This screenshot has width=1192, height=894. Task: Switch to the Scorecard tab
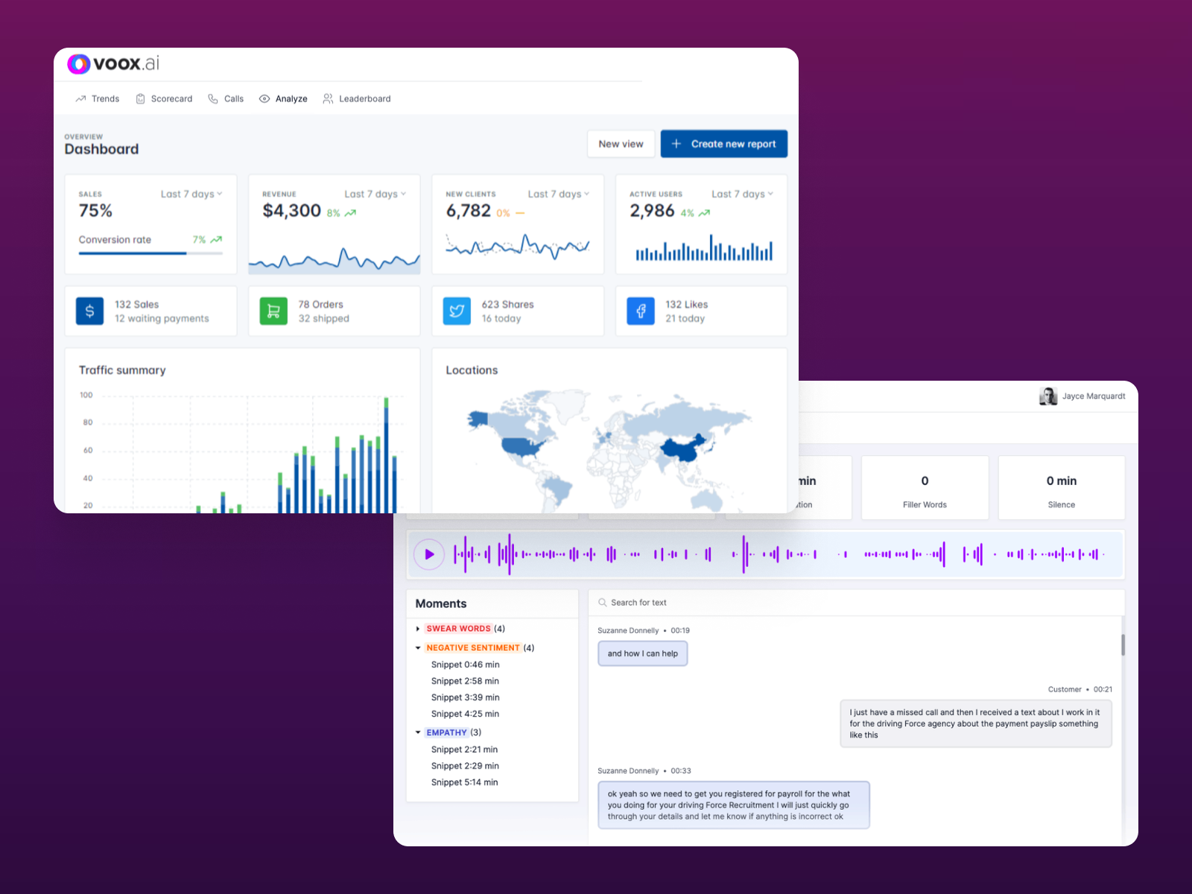click(164, 99)
